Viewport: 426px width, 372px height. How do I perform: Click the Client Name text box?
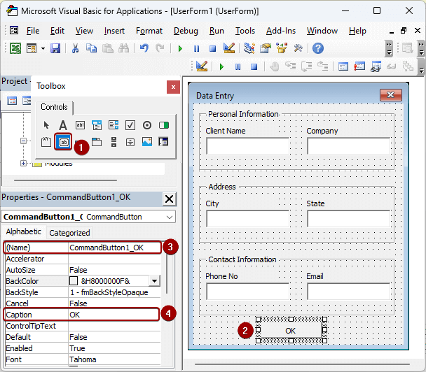point(247,146)
